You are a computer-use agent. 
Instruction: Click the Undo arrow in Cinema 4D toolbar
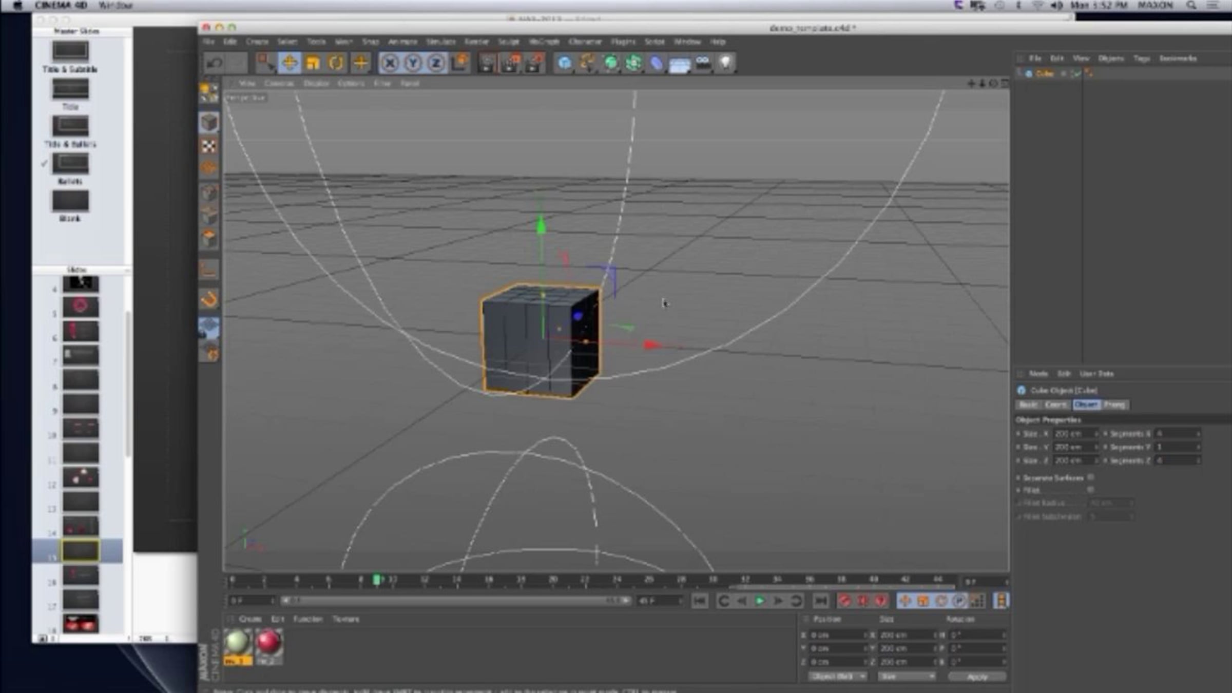[214, 63]
